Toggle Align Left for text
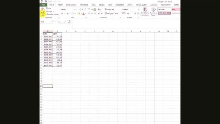220x124 pixels. 89,13
